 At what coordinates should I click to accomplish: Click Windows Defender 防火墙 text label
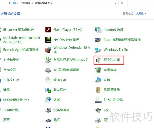[72, 50]
